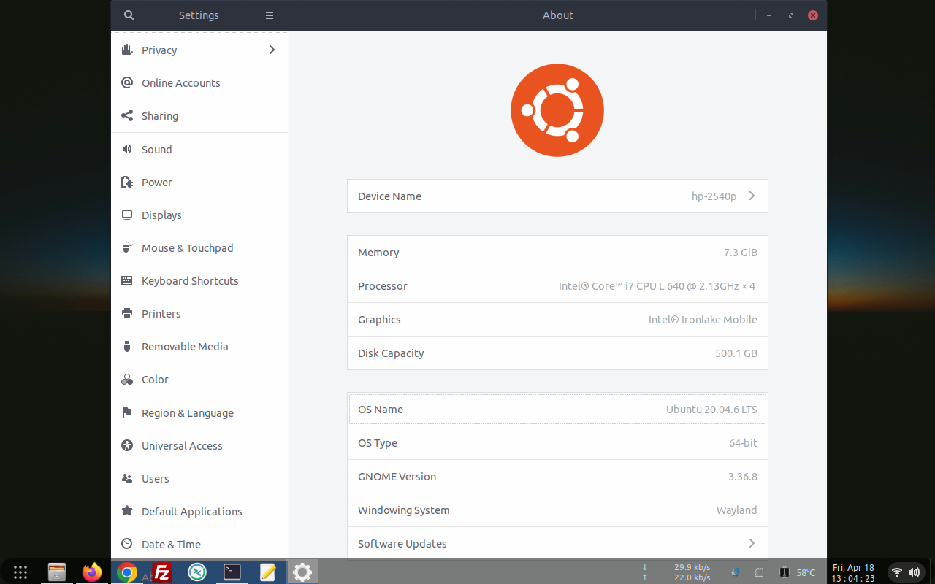
Task: Open Software Updates row chevron
Action: coord(752,543)
